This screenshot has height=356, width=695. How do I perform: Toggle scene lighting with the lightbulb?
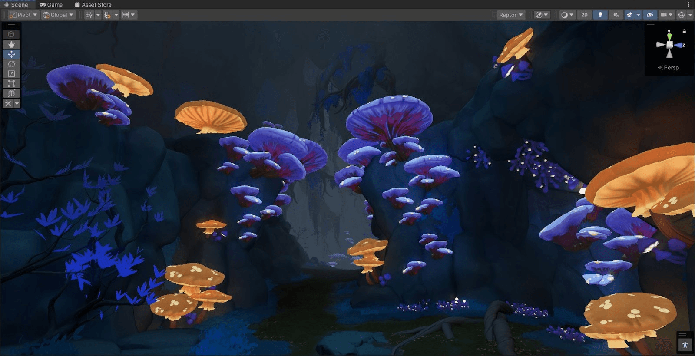[x=600, y=15]
